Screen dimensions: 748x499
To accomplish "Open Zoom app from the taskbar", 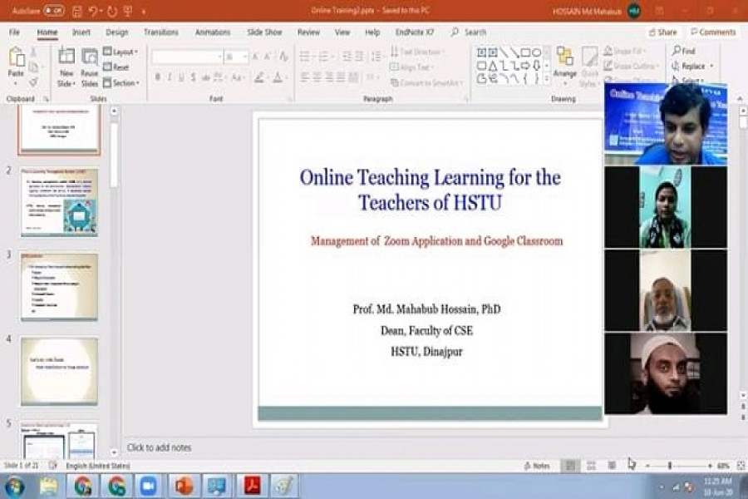I will 149,486.
